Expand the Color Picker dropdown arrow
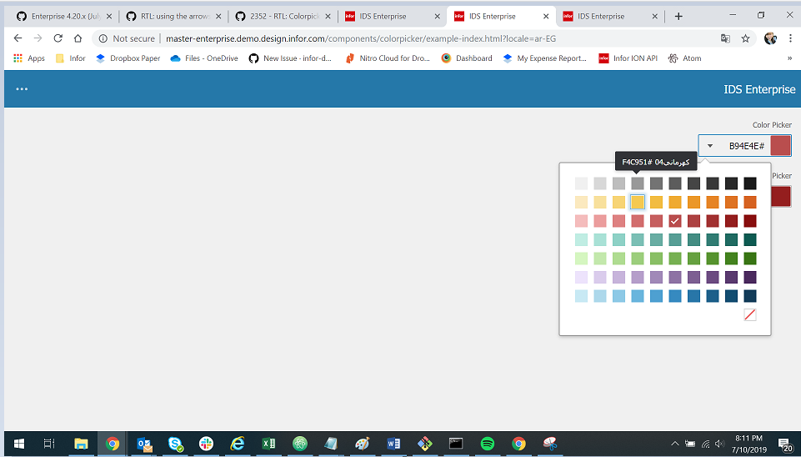The image size is (801, 457). 709,146
